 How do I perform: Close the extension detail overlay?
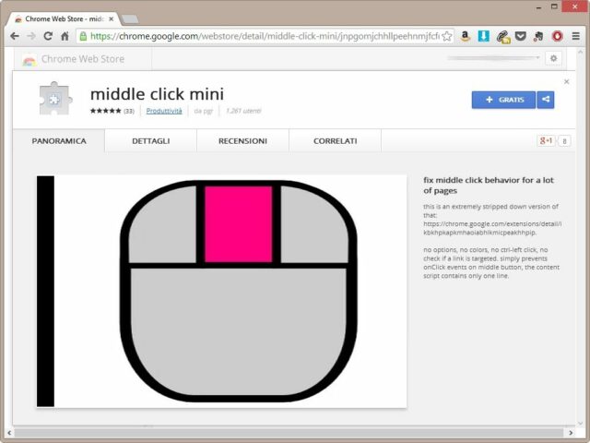tap(566, 82)
